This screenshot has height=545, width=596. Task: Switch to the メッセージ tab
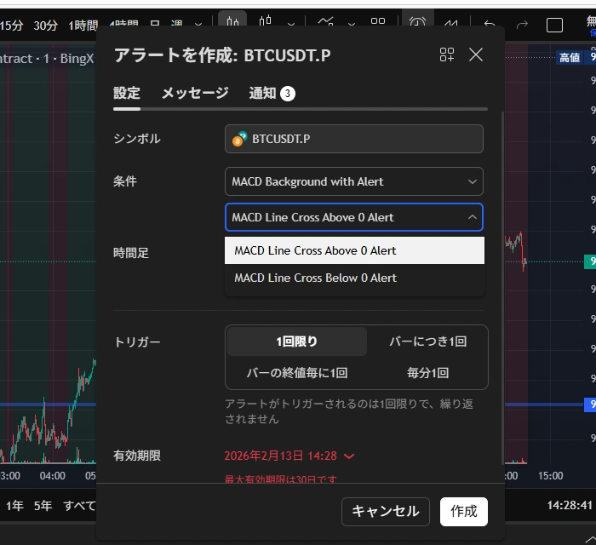click(195, 93)
